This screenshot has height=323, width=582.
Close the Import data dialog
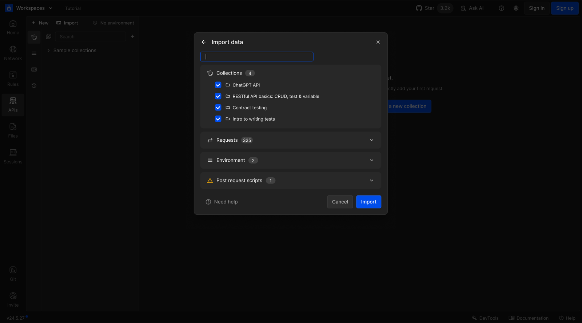point(378,42)
